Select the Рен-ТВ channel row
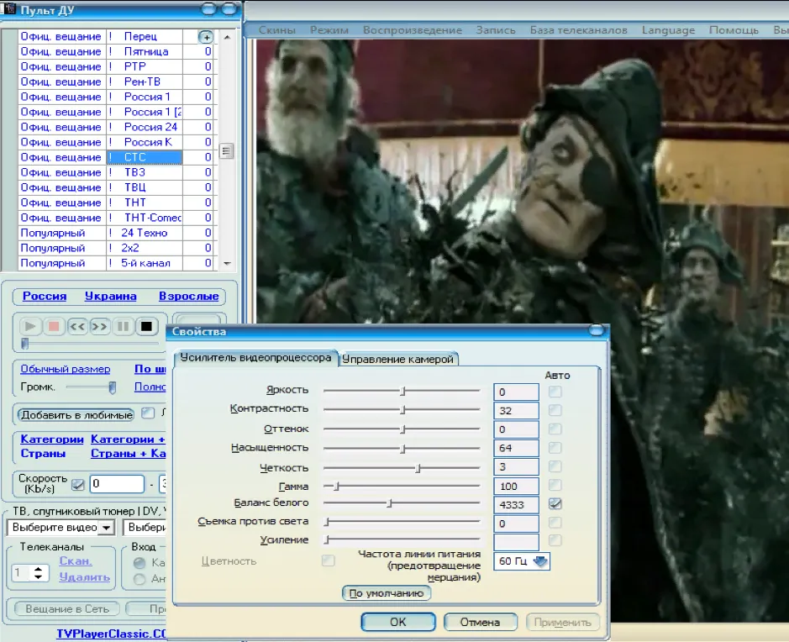Viewport: 789px width, 642px height. tap(116, 82)
